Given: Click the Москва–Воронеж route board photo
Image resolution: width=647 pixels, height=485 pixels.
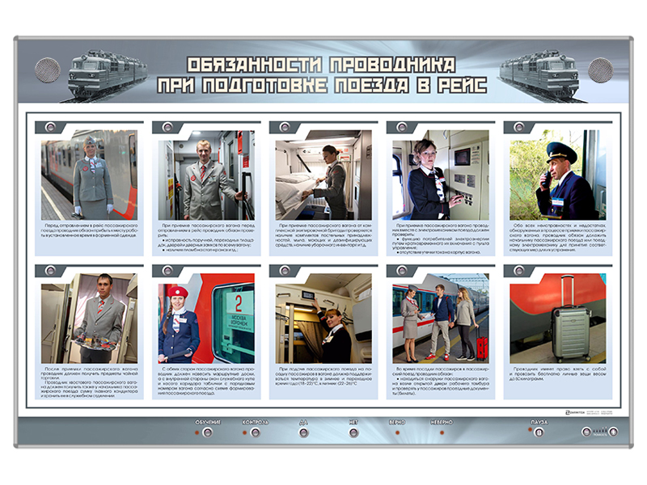Looking at the screenshot, I should click(x=206, y=318).
